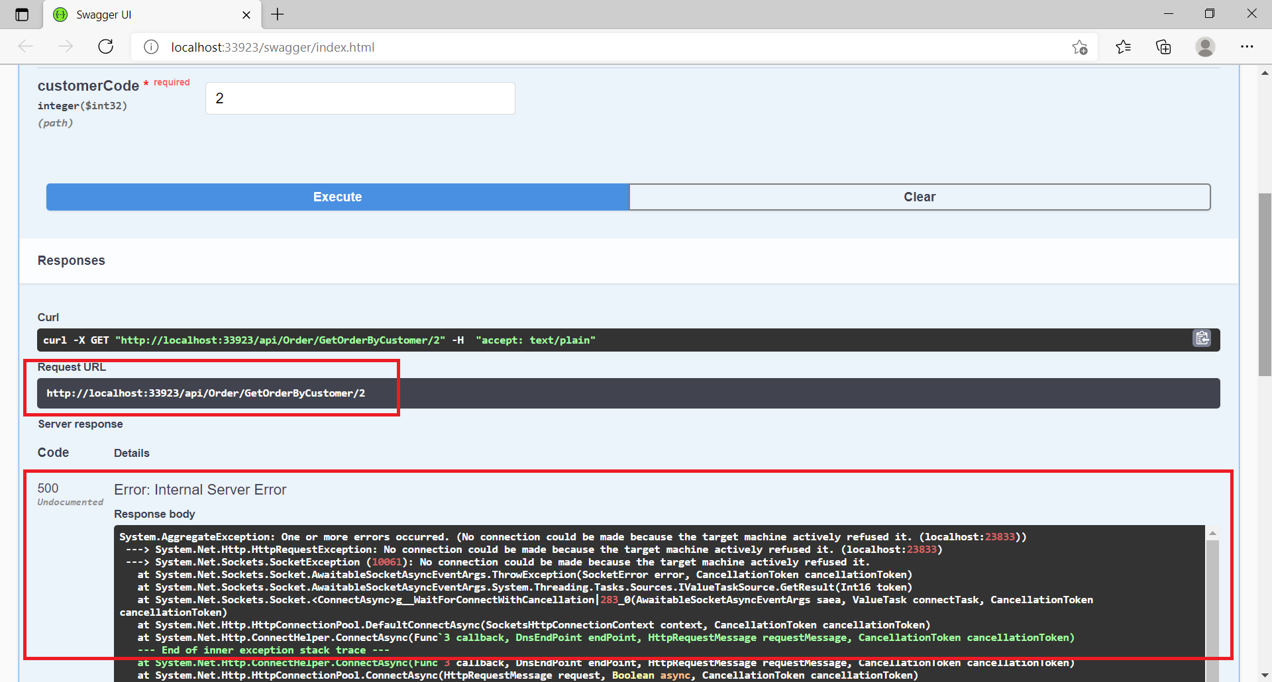The image size is (1272, 682).
Task: Click the Reload page icon
Action: pyautogui.click(x=106, y=46)
